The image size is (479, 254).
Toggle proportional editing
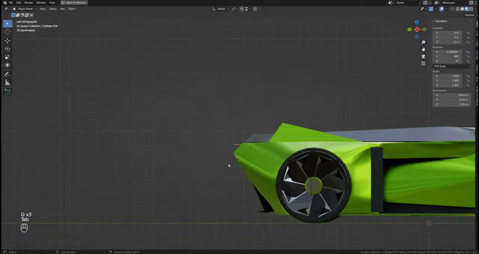(x=255, y=9)
